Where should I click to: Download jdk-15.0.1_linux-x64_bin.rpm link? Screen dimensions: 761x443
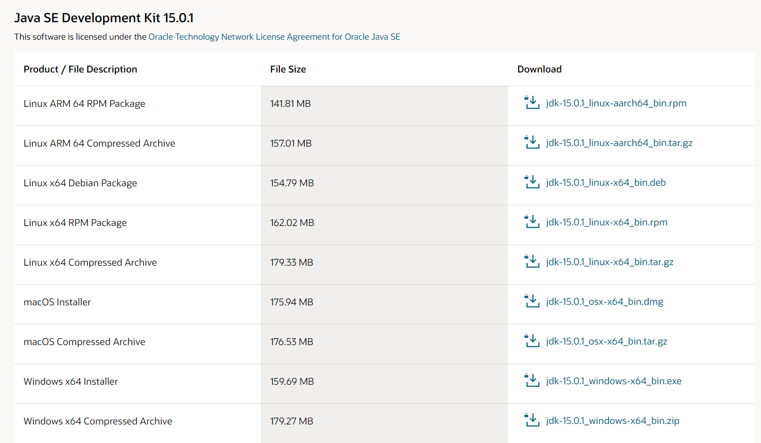point(607,222)
